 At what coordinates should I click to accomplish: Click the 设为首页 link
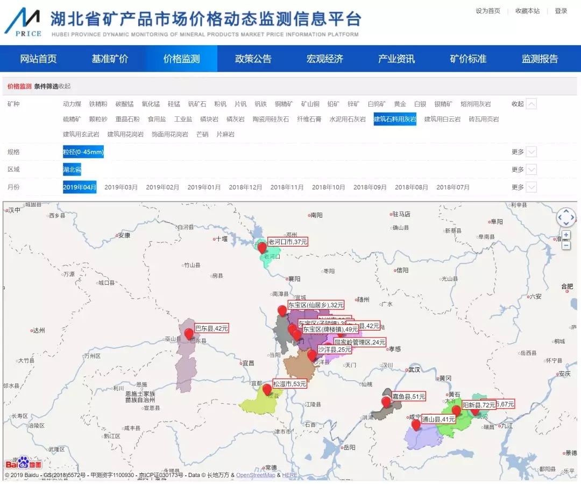tap(487, 11)
